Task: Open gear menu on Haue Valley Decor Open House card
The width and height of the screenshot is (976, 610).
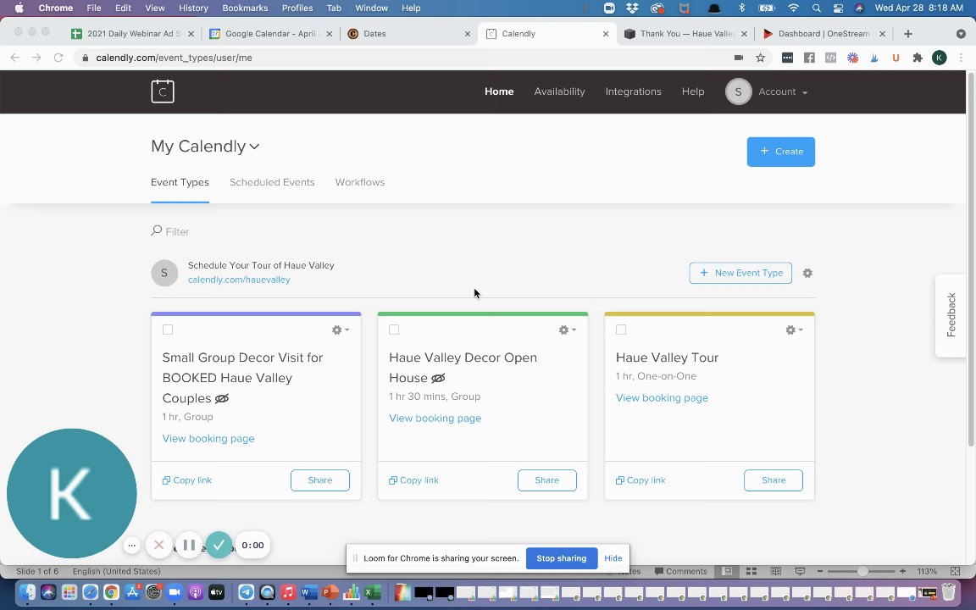Action: pyautogui.click(x=567, y=330)
